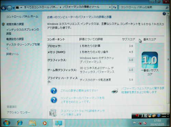
Task: Open パフォーマンスとシステムに関する詳細情報 print link
Action: 143,90
